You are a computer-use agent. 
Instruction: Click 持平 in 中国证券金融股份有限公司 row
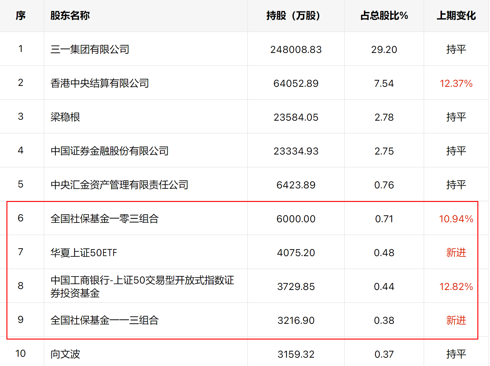[456, 151]
